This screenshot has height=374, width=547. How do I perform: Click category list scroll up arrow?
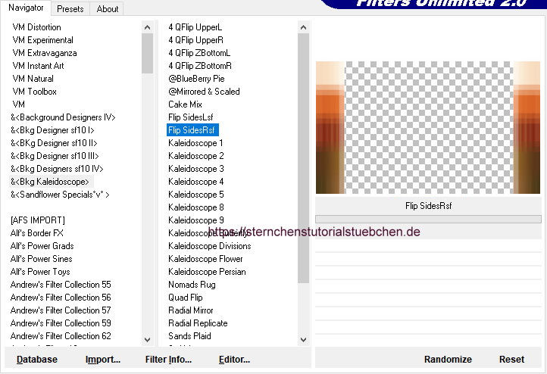tap(147, 27)
